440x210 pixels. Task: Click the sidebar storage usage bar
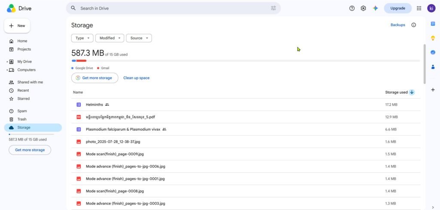click(31, 135)
